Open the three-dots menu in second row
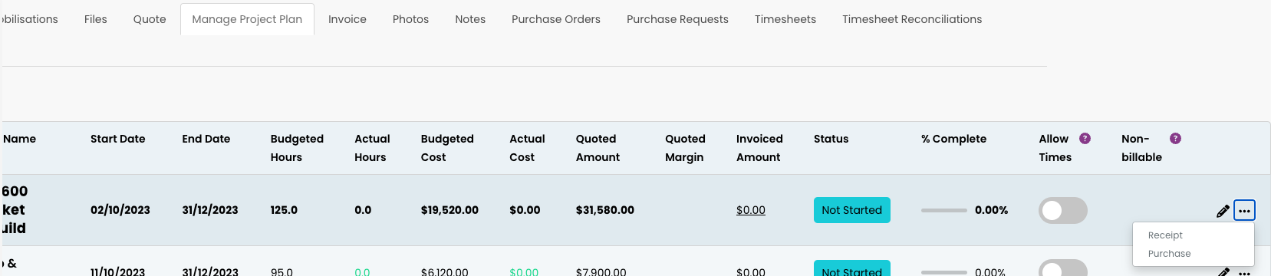 1244,273
